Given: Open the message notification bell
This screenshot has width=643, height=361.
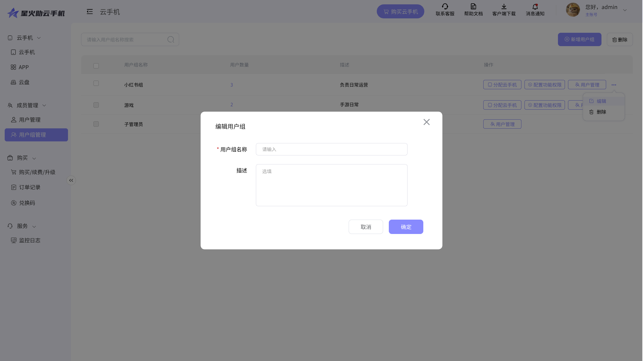Looking at the screenshot, I should point(535,6).
